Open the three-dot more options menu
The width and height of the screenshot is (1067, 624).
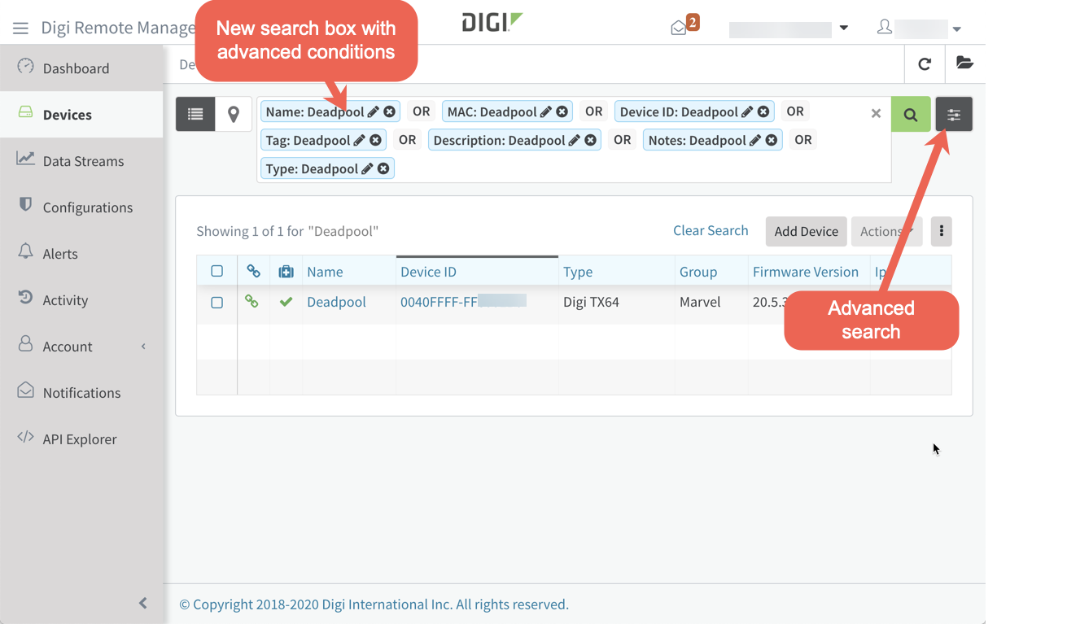(x=941, y=231)
